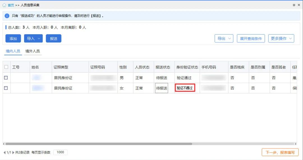Click next page arrow in pagination
Screen dimensions: 303x160
(x=13, y=152)
